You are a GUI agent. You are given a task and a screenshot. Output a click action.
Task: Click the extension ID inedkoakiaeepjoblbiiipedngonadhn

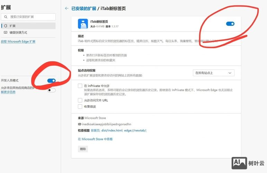point(107,124)
